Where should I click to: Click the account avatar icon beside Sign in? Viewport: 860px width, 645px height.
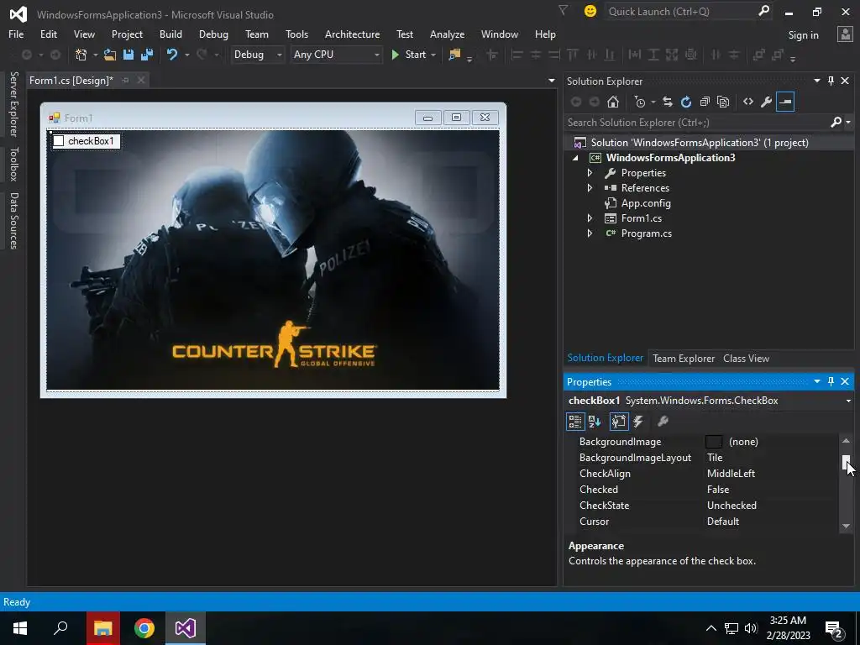point(845,34)
